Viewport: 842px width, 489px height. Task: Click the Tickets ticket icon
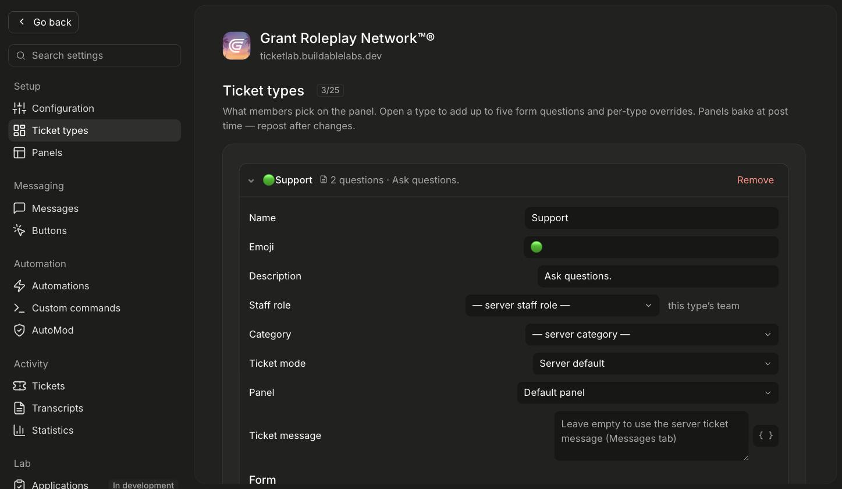tap(19, 386)
